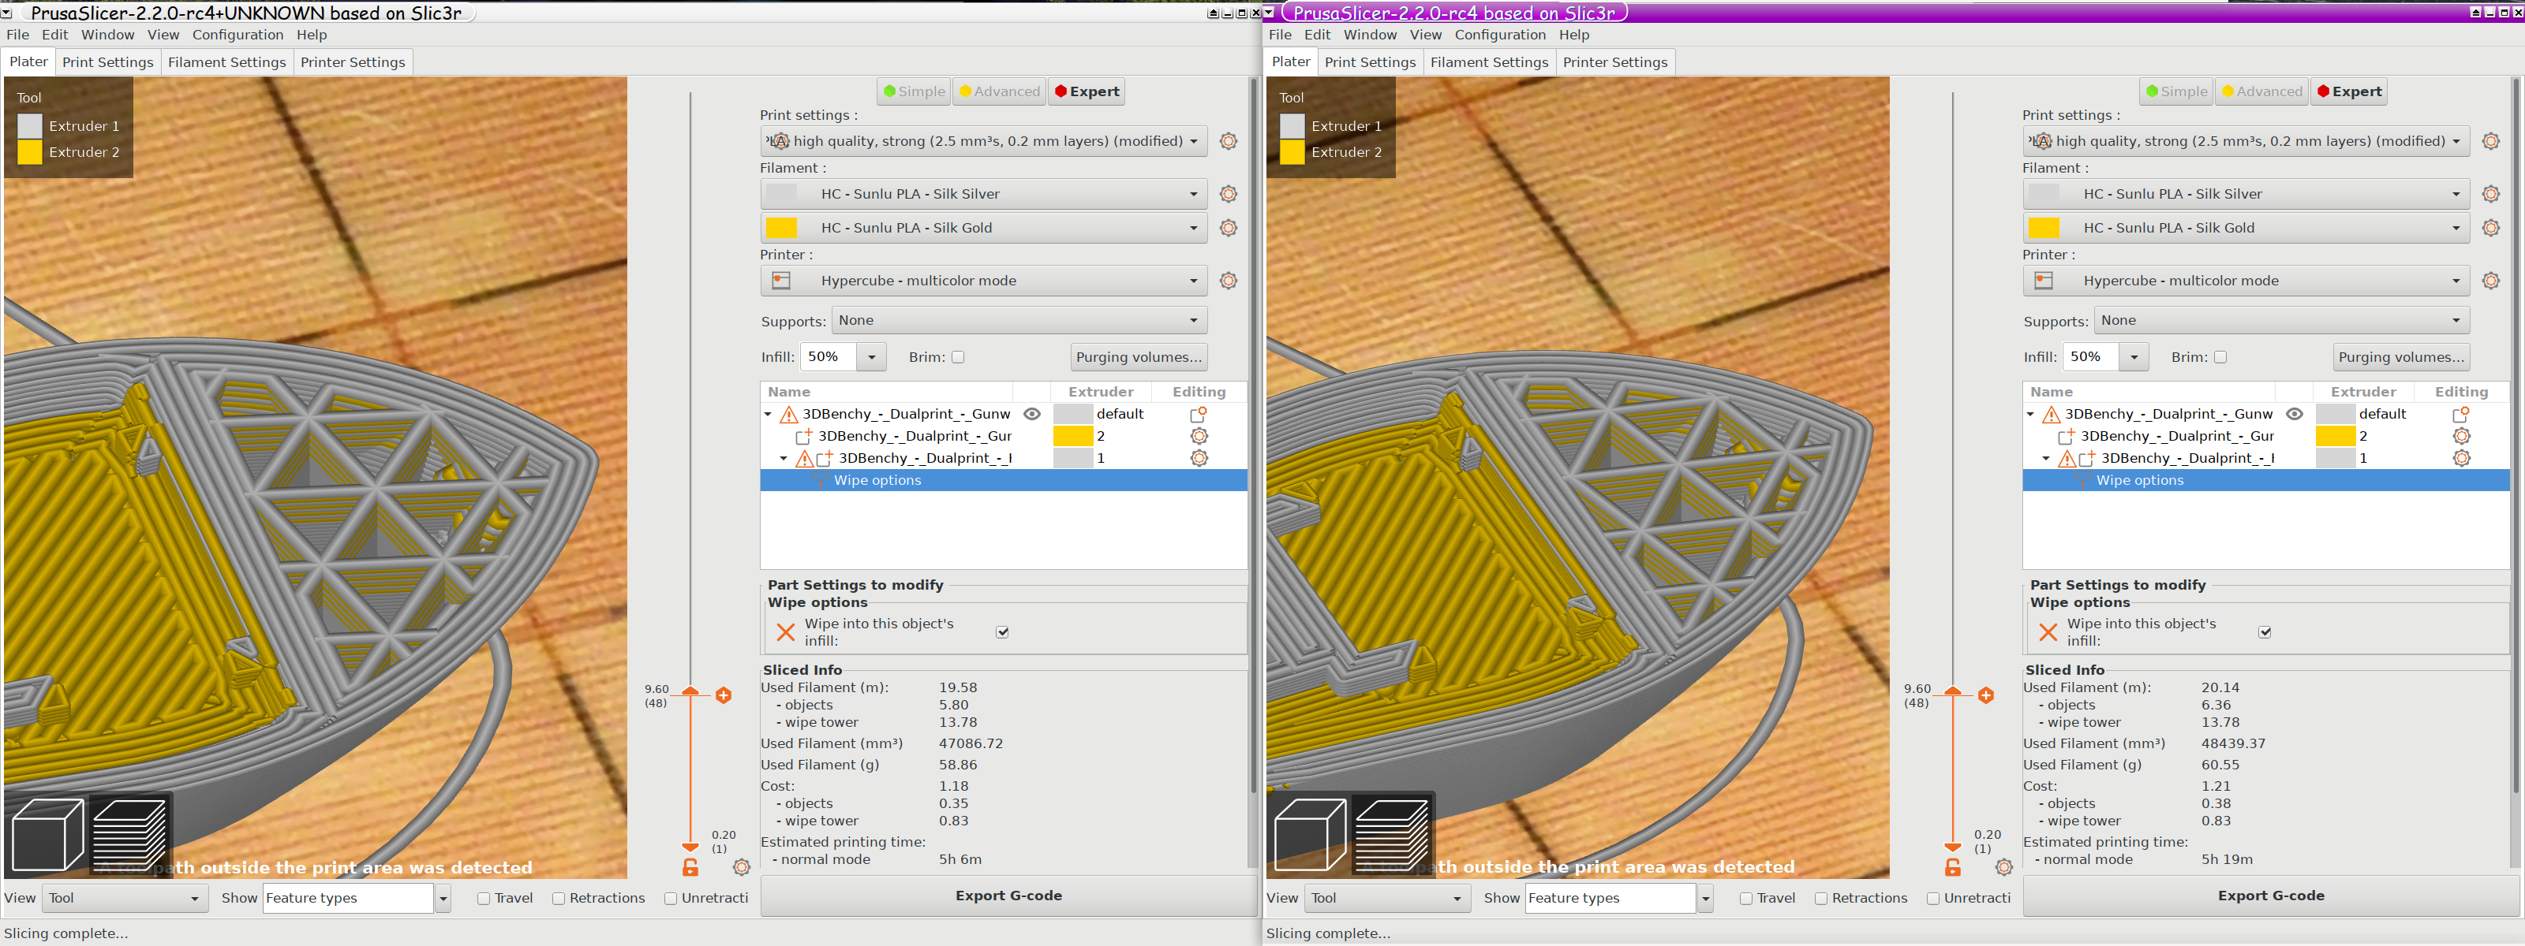Open Purging volumes in right window

tap(2400, 356)
